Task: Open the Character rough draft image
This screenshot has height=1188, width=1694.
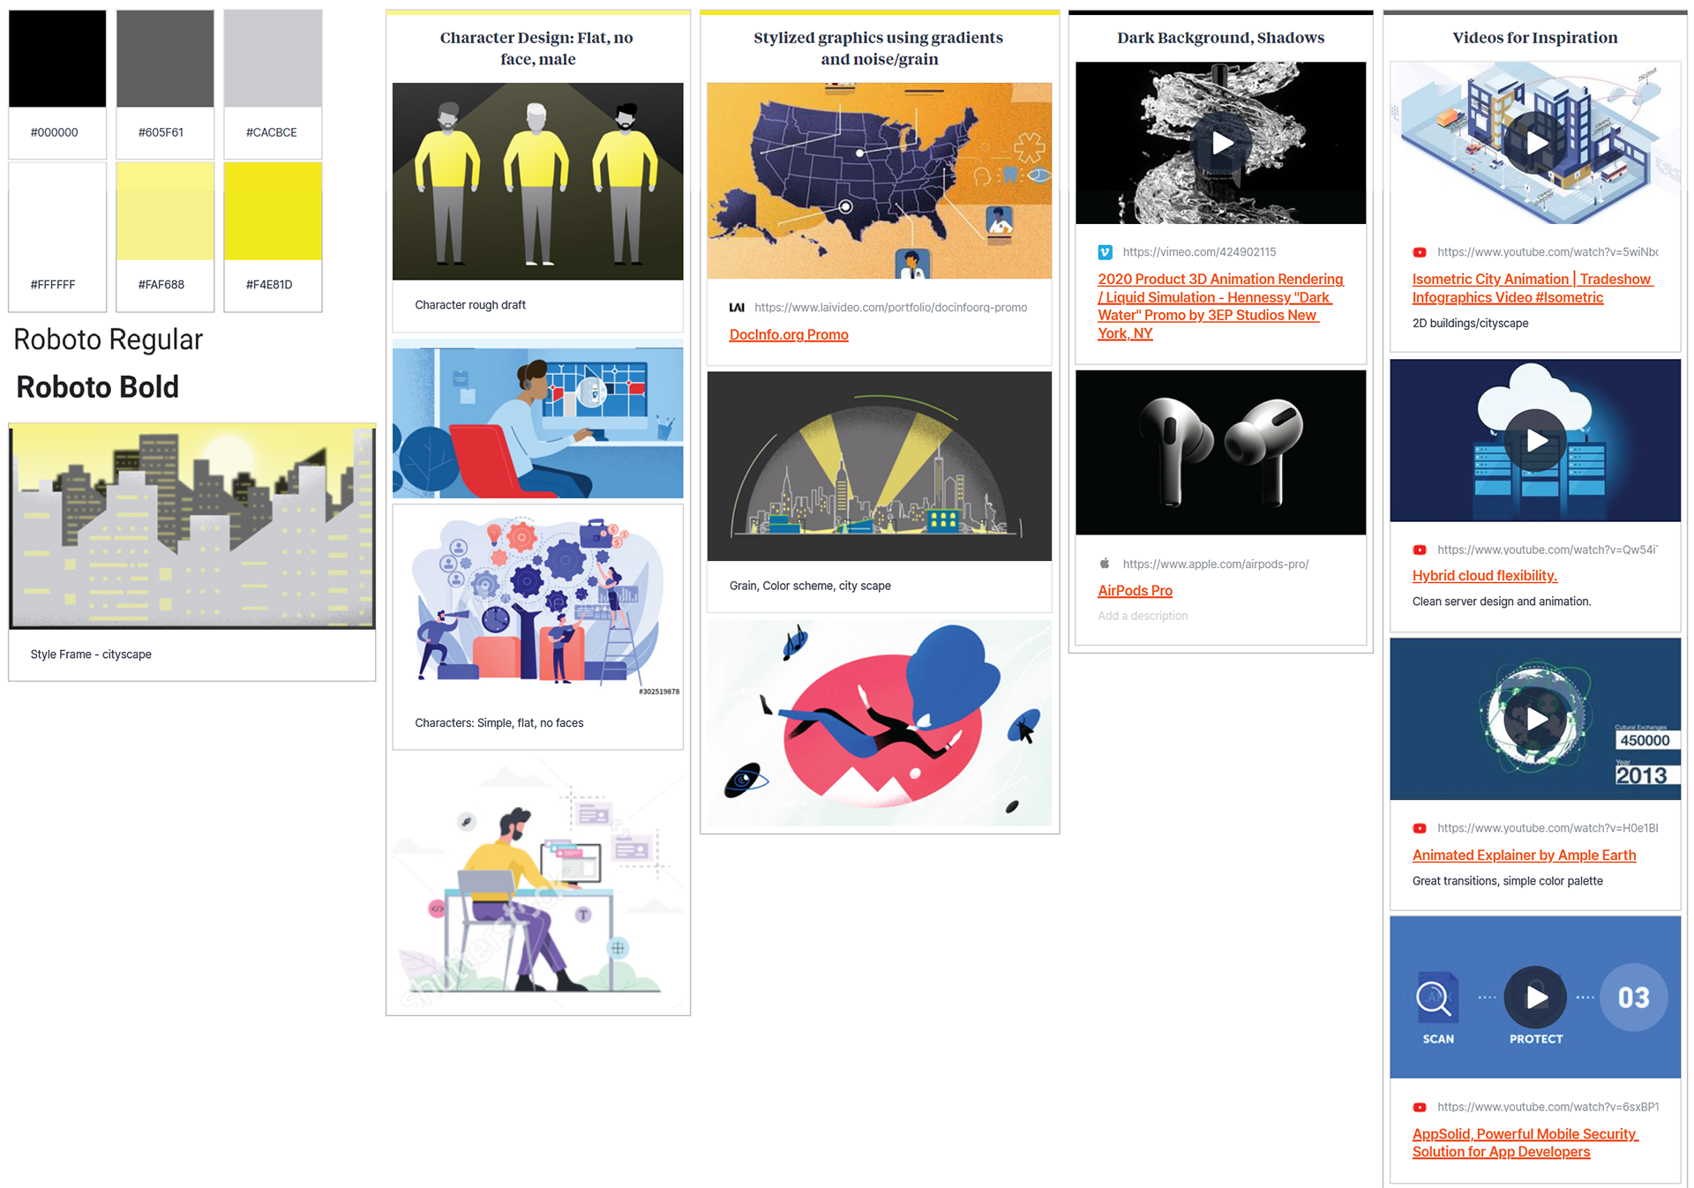Action: click(x=538, y=182)
